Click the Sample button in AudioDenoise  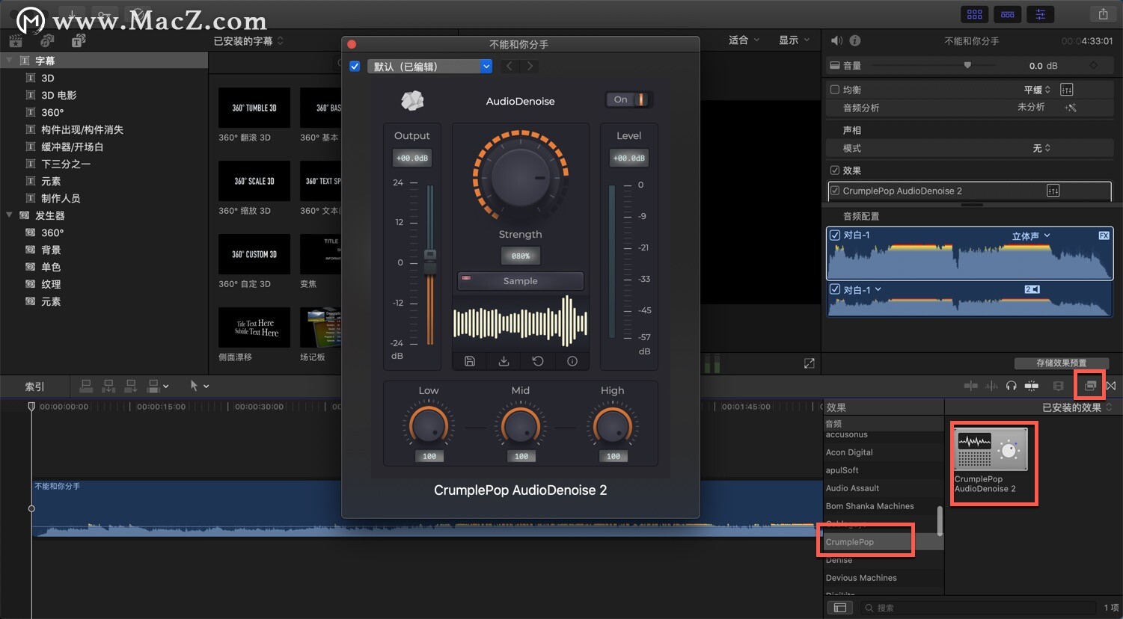(x=520, y=281)
